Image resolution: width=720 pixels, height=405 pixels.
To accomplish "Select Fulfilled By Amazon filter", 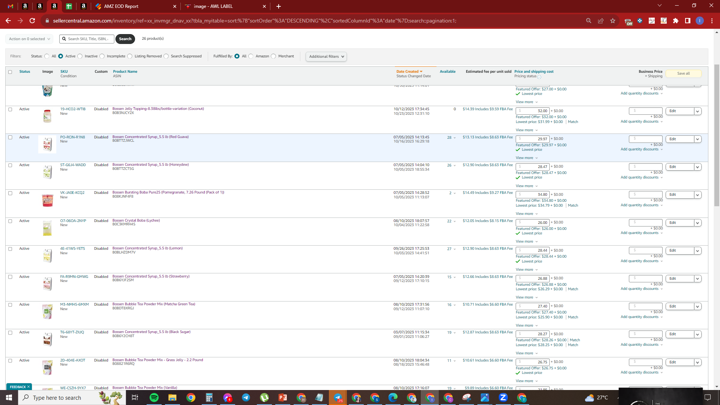I will pos(251,56).
